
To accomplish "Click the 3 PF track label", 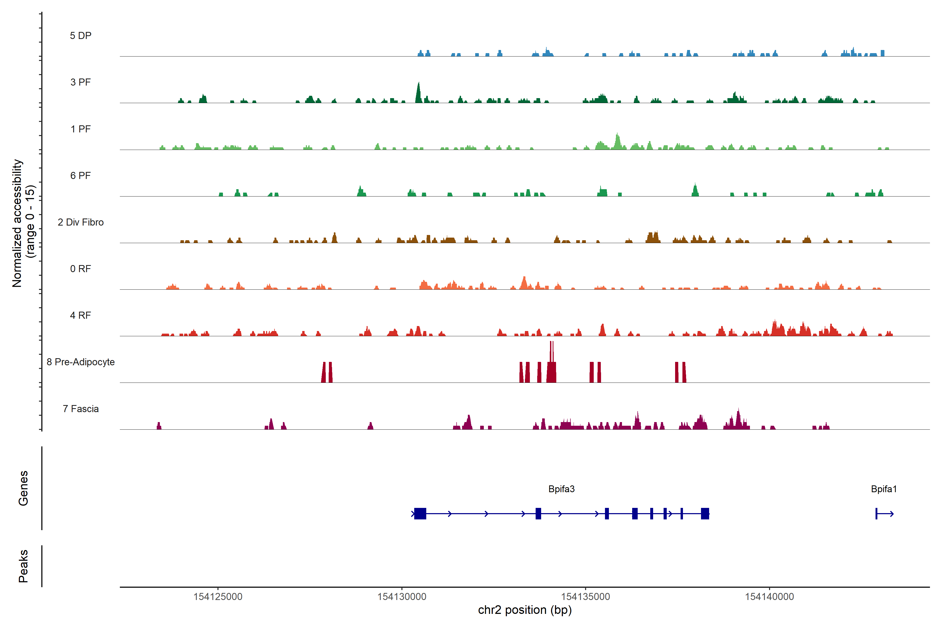I will tap(81, 82).
